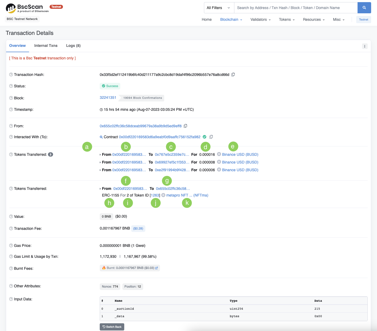Copy the contract address

coord(211,137)
